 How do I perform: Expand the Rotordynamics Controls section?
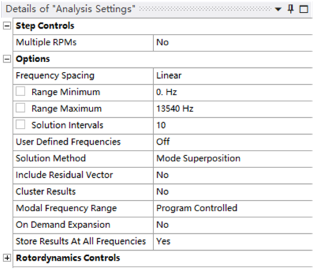[7, 258]
